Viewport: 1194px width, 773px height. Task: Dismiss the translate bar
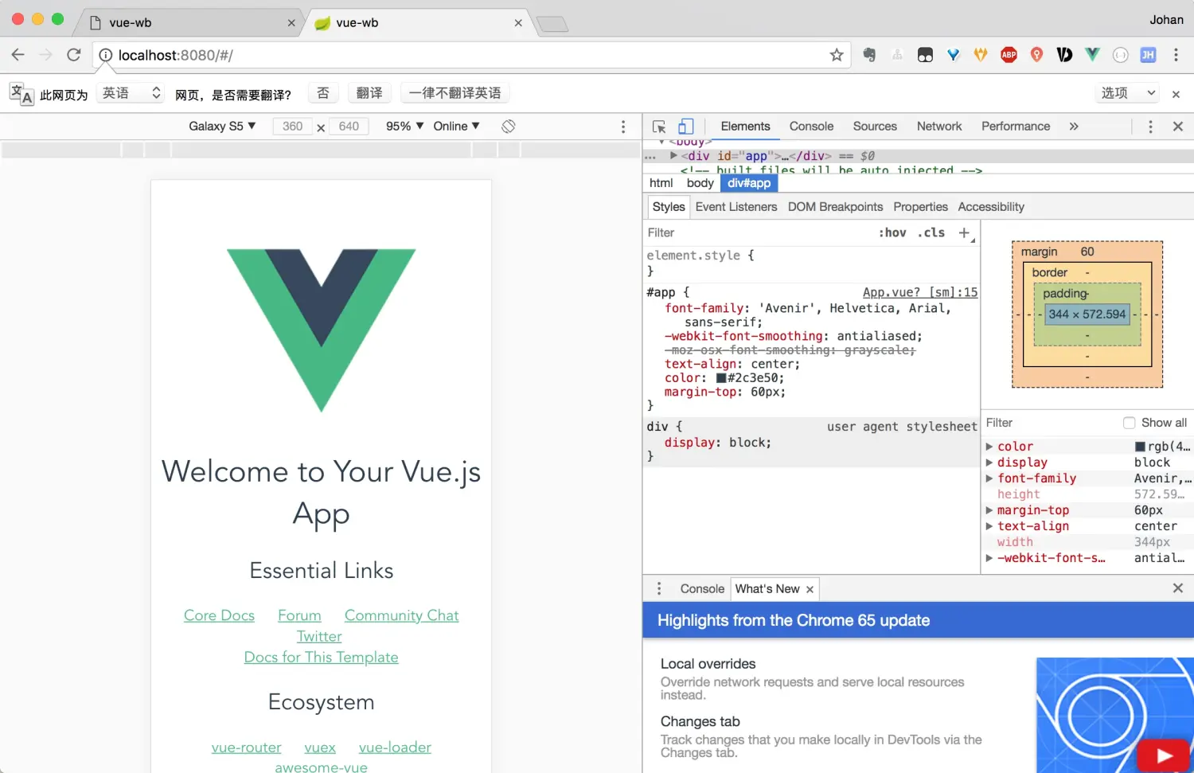(x=1176, y=94)
